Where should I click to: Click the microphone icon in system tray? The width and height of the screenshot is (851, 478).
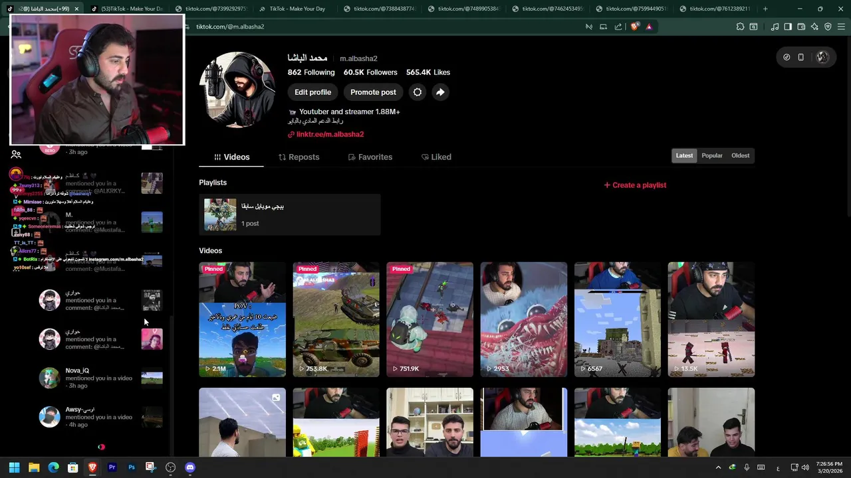click(x=747, y=467)
